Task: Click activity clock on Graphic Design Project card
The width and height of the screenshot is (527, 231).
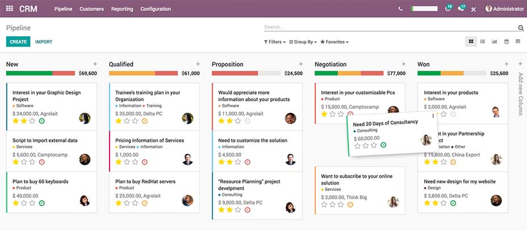Action: pyautogui.click(x=41, y=121)
